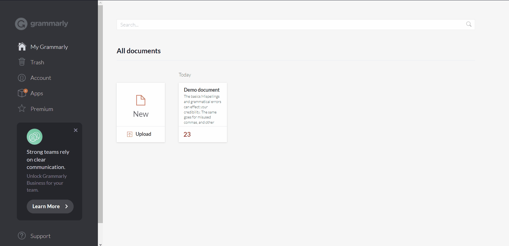The height and width of the screenshot is (246, 509).
Task: Click the Support question mark icon
Action: (x=22, y=236)
